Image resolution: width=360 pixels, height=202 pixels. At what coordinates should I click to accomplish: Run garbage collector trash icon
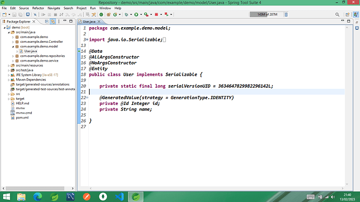tap(286, 15)
